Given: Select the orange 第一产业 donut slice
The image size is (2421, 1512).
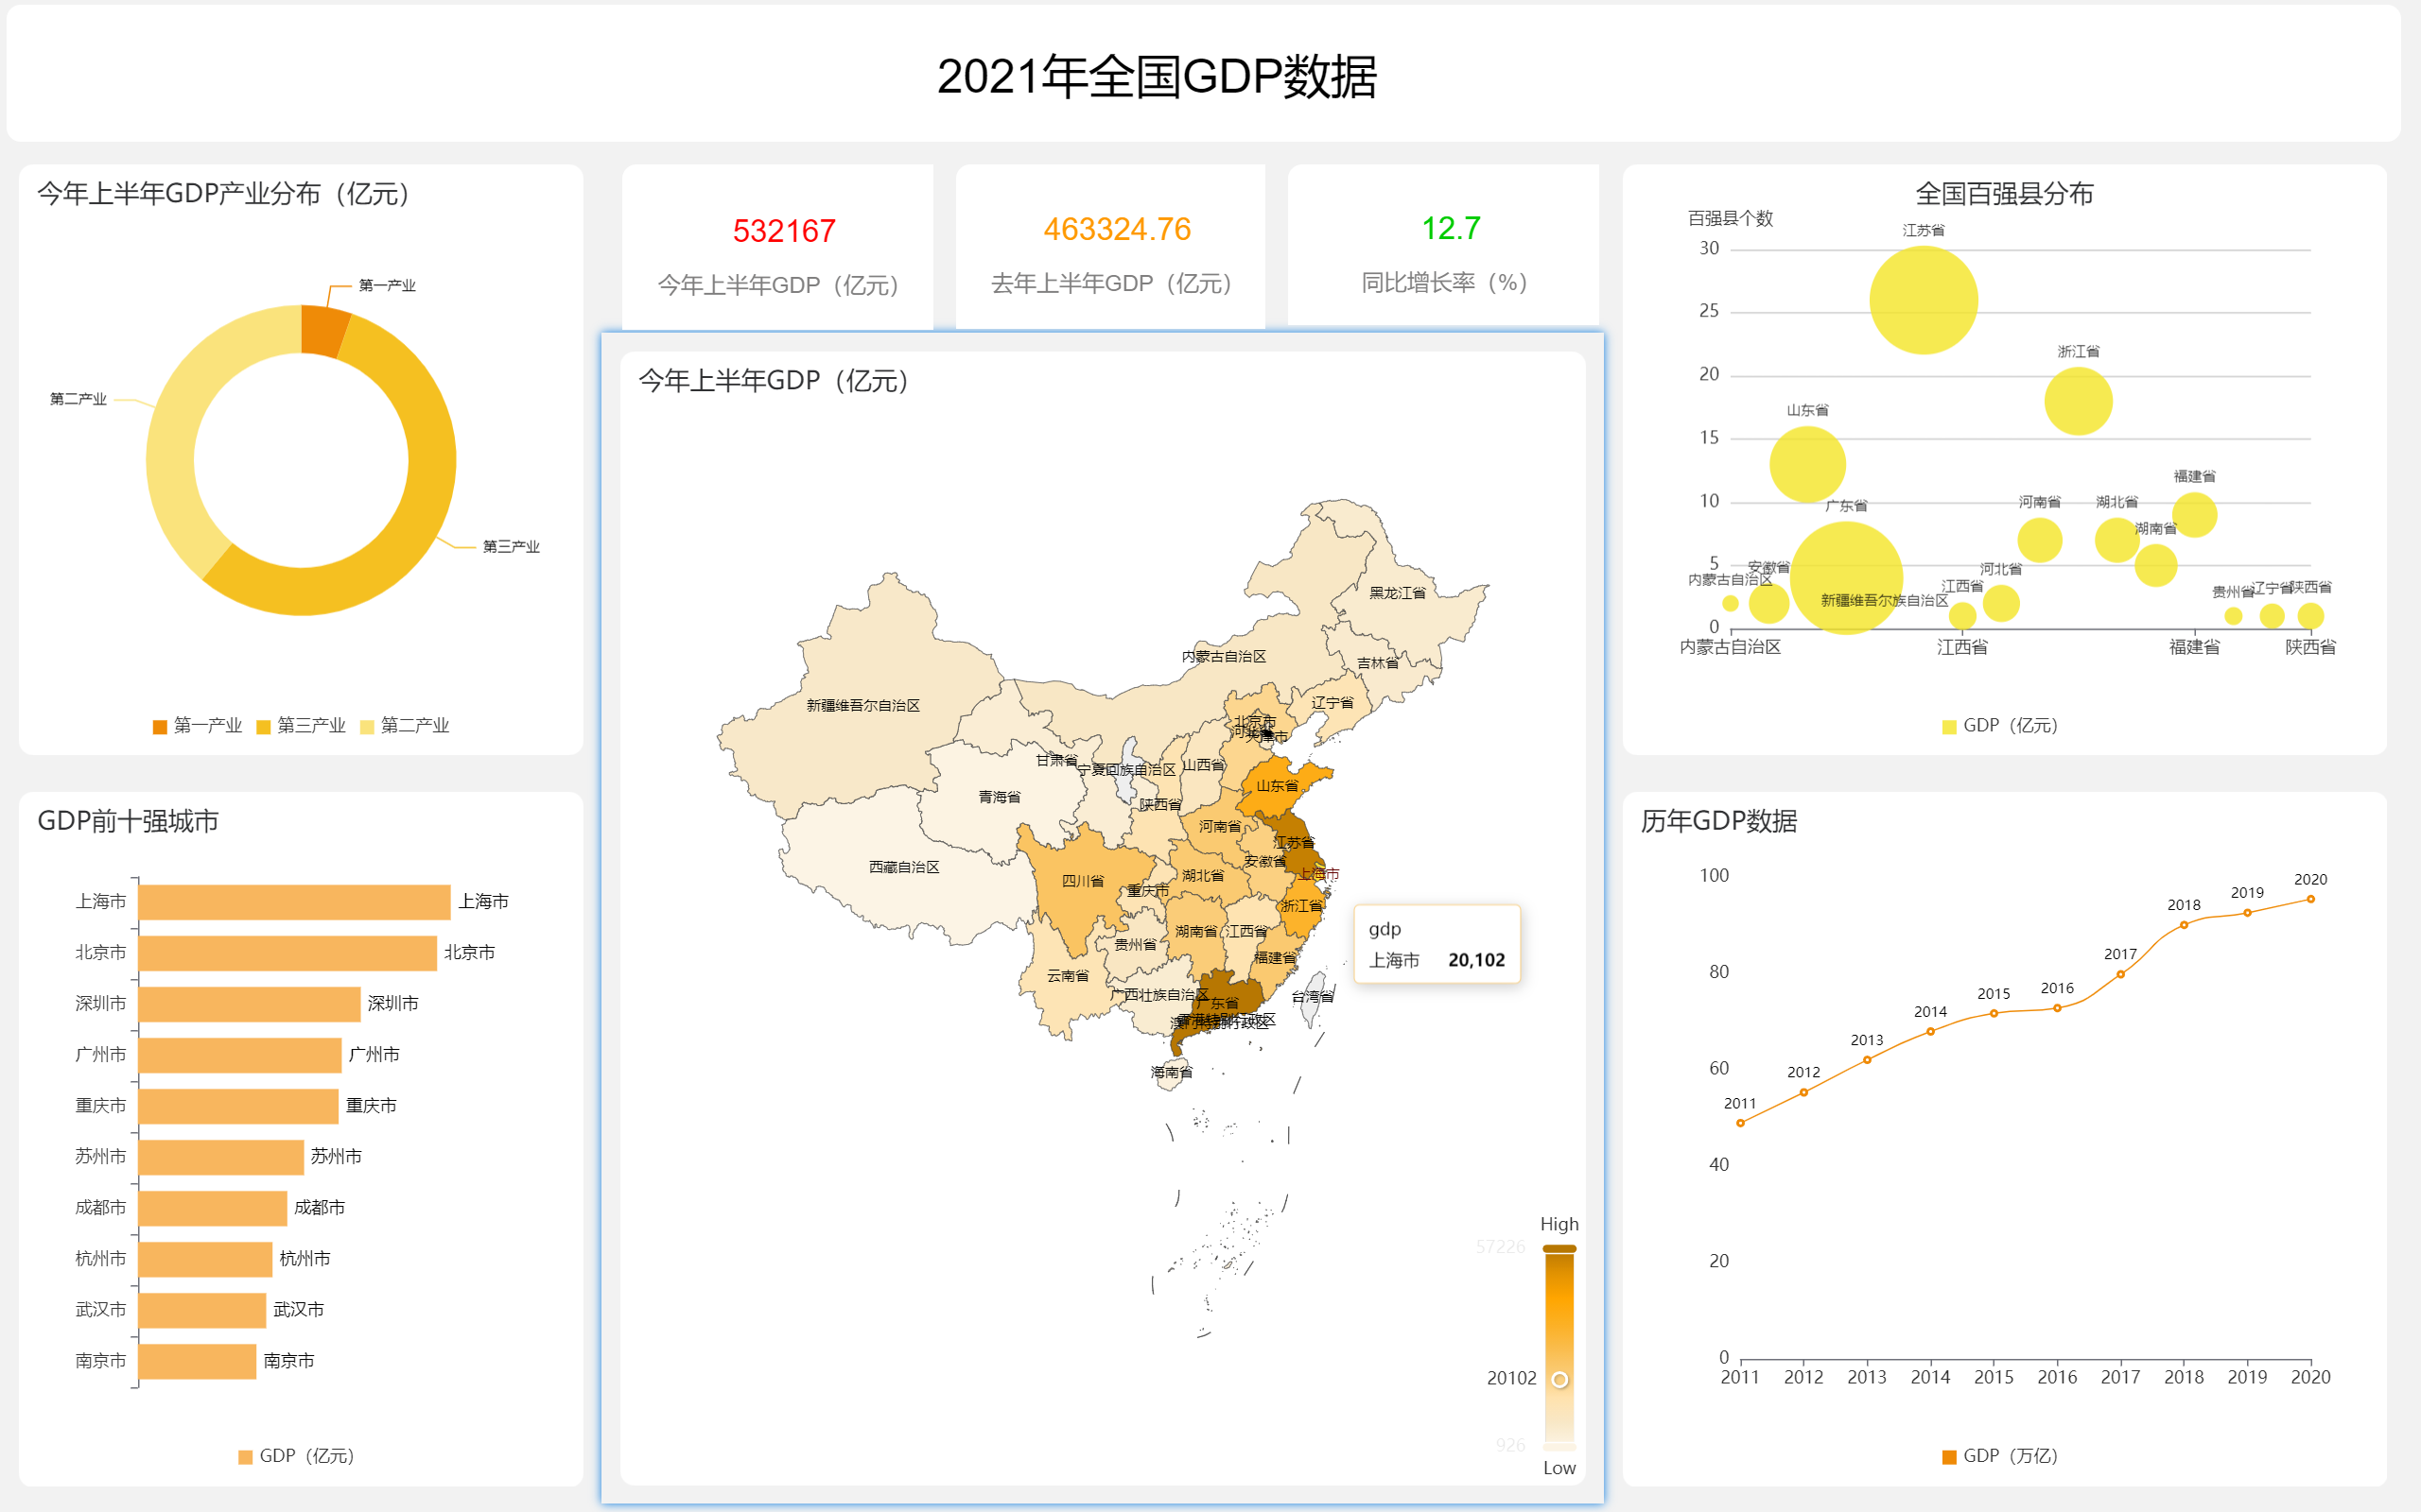Looking at the screenshot, I should tap(324, 332).
